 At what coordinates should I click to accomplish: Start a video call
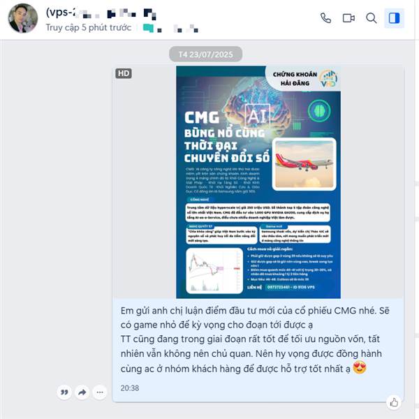pos(348,18)
